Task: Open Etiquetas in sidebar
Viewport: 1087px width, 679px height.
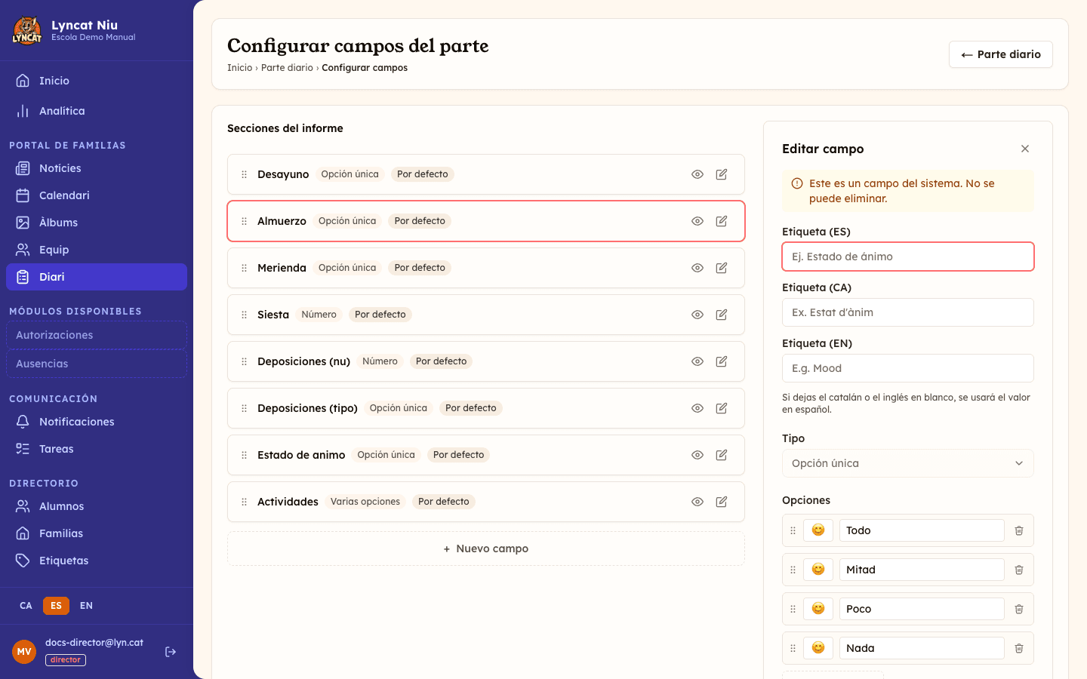Action: click(x=97, y=561)
